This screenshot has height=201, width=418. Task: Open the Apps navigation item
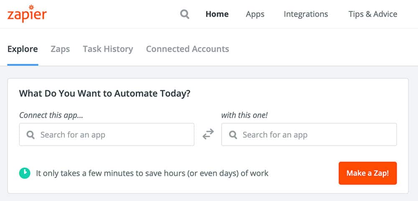point(255,14)
